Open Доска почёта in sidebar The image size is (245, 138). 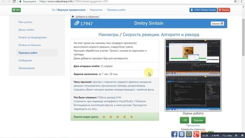(x=26, y=30)
